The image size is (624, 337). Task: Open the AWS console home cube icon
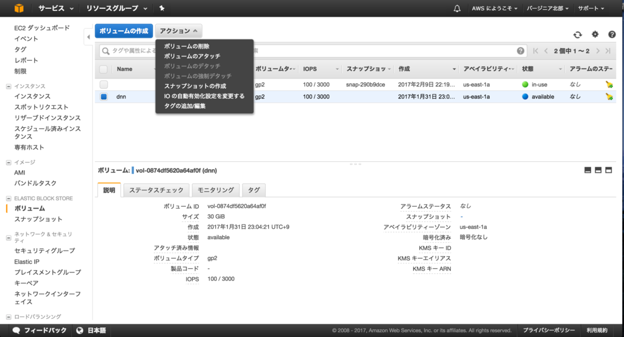(19, 8)
